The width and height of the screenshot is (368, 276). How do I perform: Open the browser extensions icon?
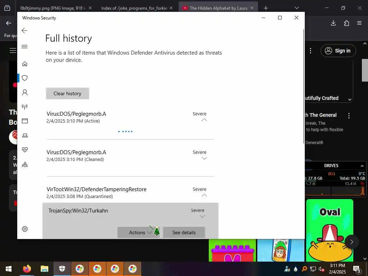tap(346, 23)
